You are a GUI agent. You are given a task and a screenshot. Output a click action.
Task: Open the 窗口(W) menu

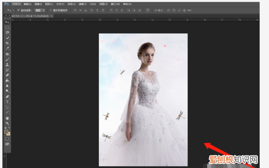point(115,4)
